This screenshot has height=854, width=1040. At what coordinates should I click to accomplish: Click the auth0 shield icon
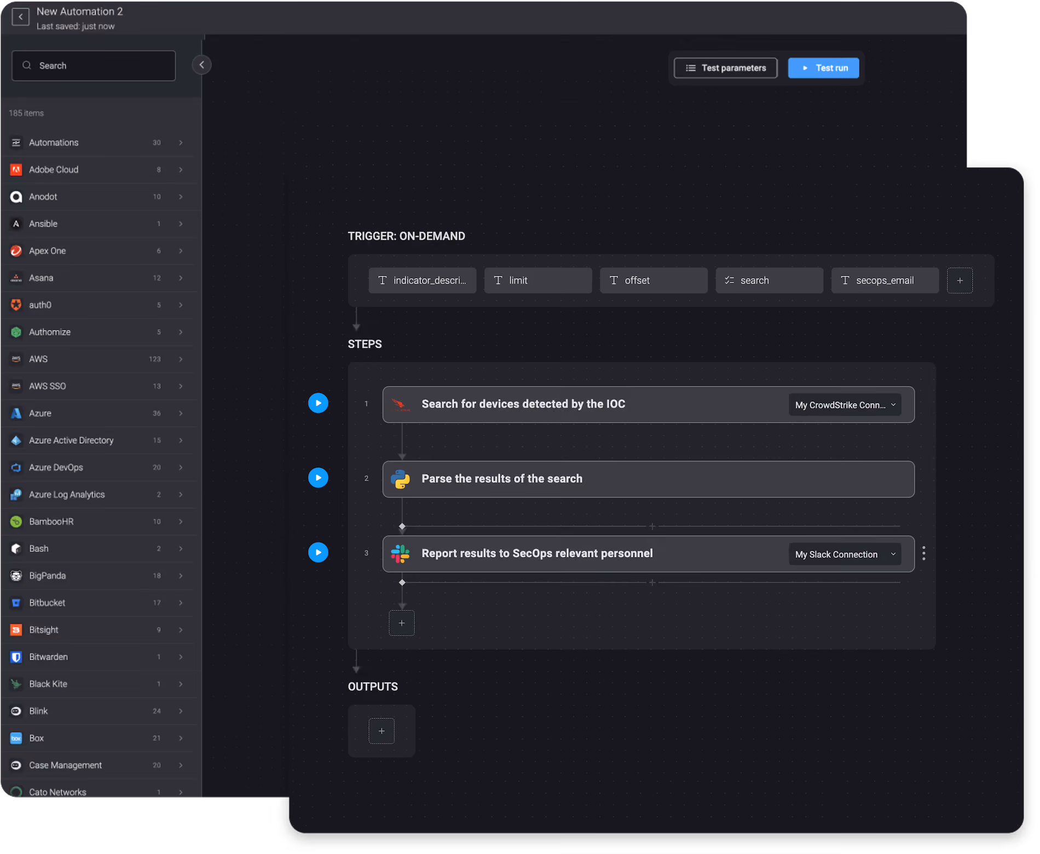click(x=16, y=305)
